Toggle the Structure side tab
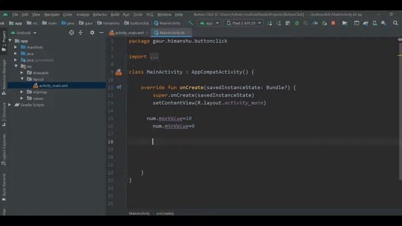This screenshot has height=226, width=402. (x=4, y=114)
